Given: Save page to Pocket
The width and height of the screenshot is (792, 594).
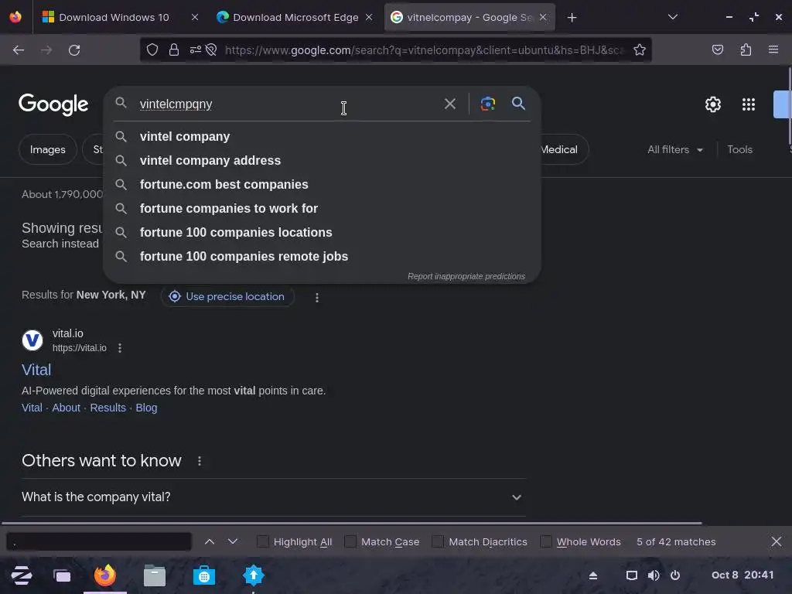Looking at the screenshot, I should click(717, 49).
